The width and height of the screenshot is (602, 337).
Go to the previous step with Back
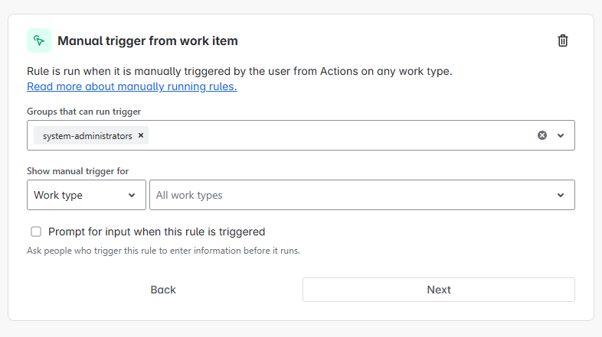163,290
